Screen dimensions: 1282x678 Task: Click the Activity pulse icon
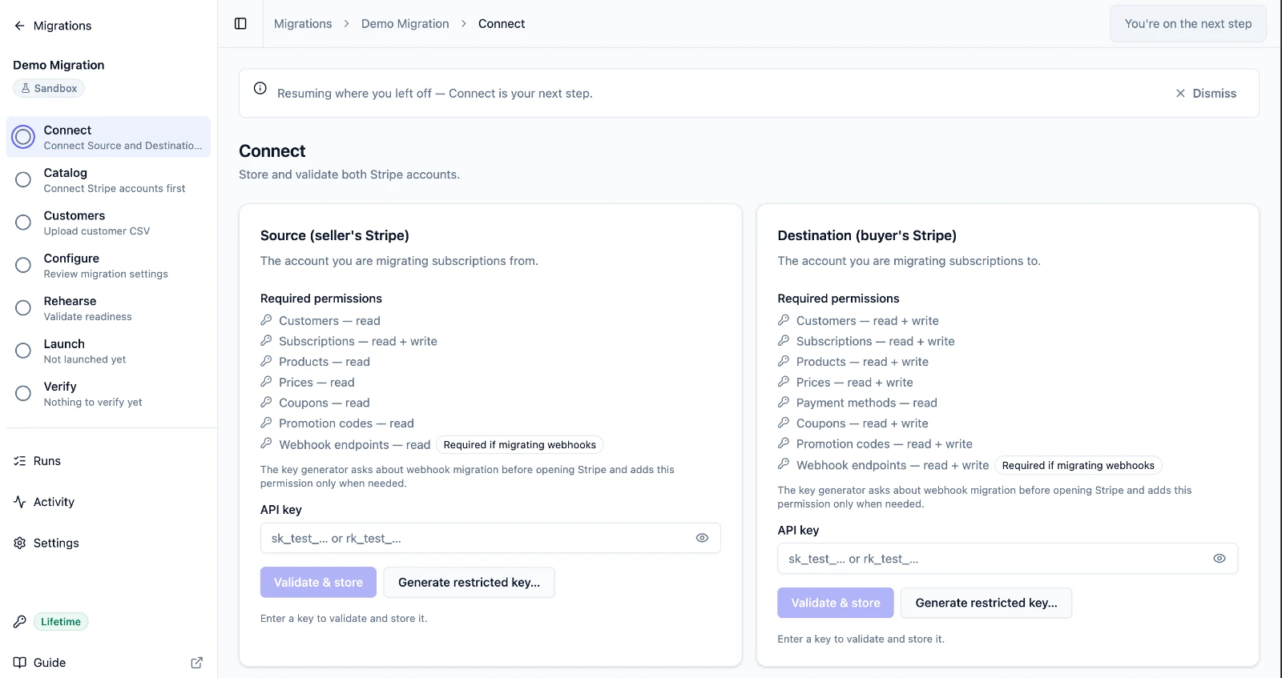coord(20,502)
